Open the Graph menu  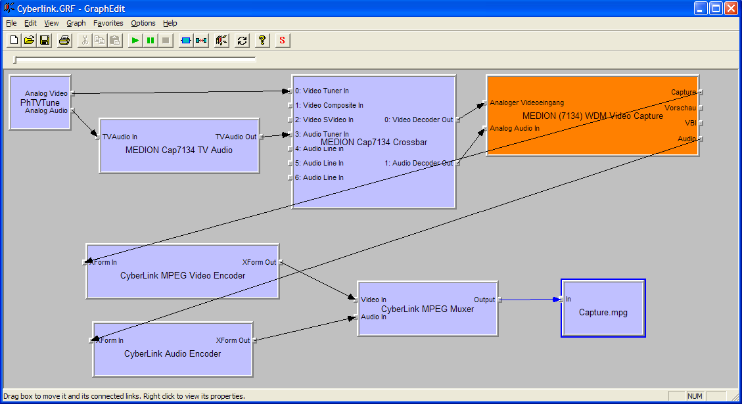point(76,23)
